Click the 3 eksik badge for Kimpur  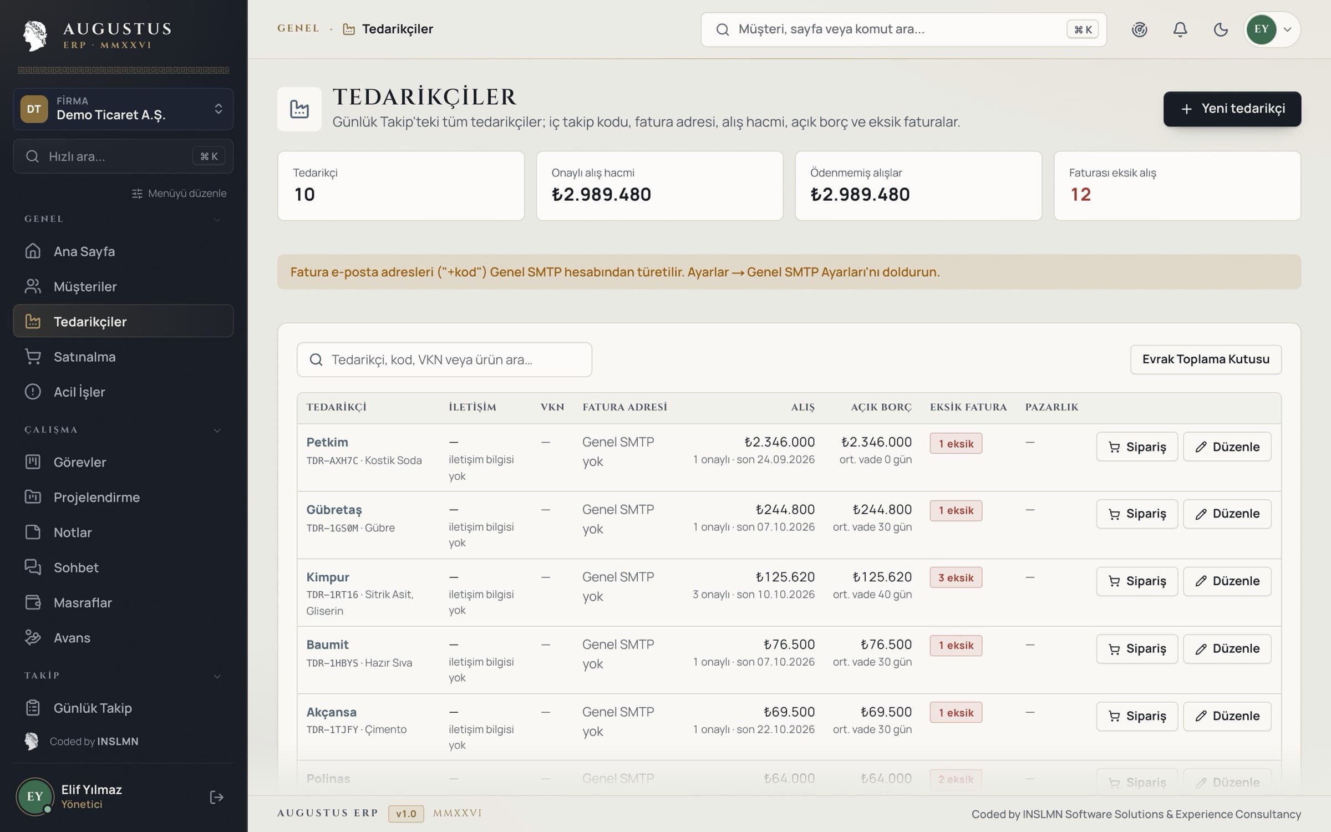(x=956, y=577)
